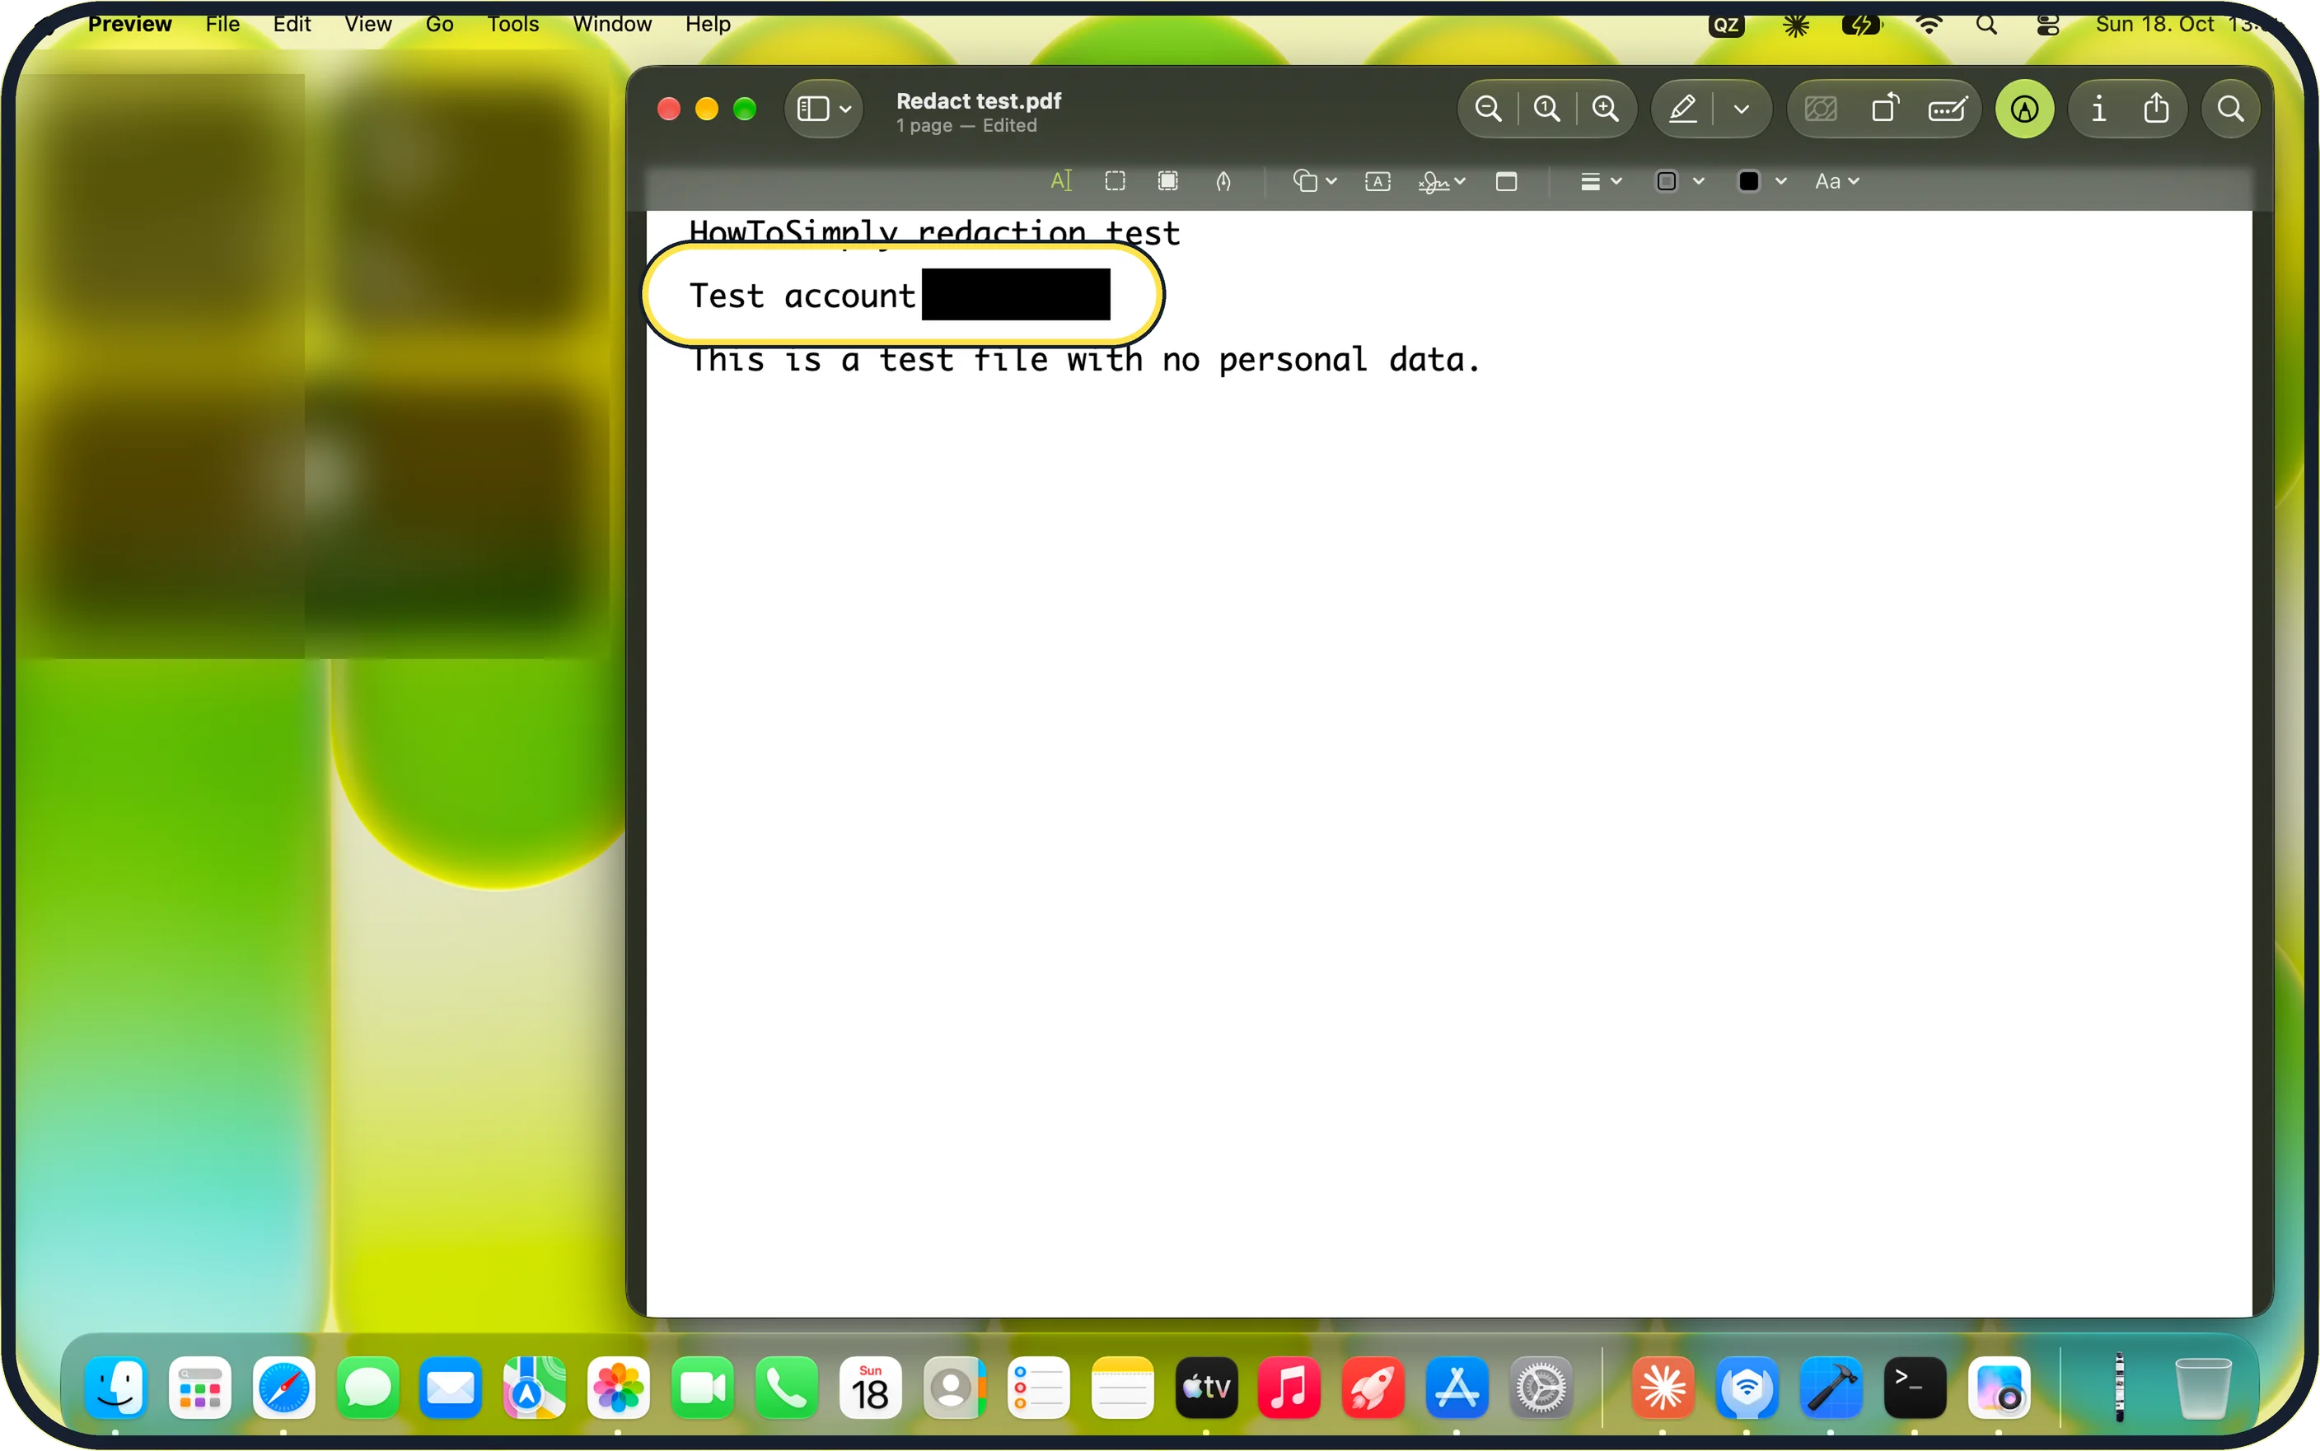Click the 'Test account' text line
Viewport: 2320px width, 1451px height.
point(802,296)
